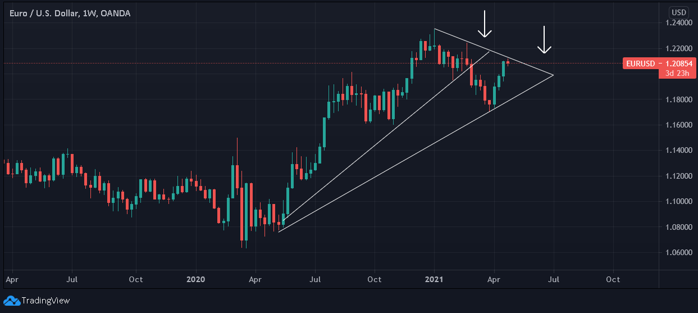Select the first white down arrow drawing
The height and width of the screenshot is (313, 698).
click(x=484, y=25)
